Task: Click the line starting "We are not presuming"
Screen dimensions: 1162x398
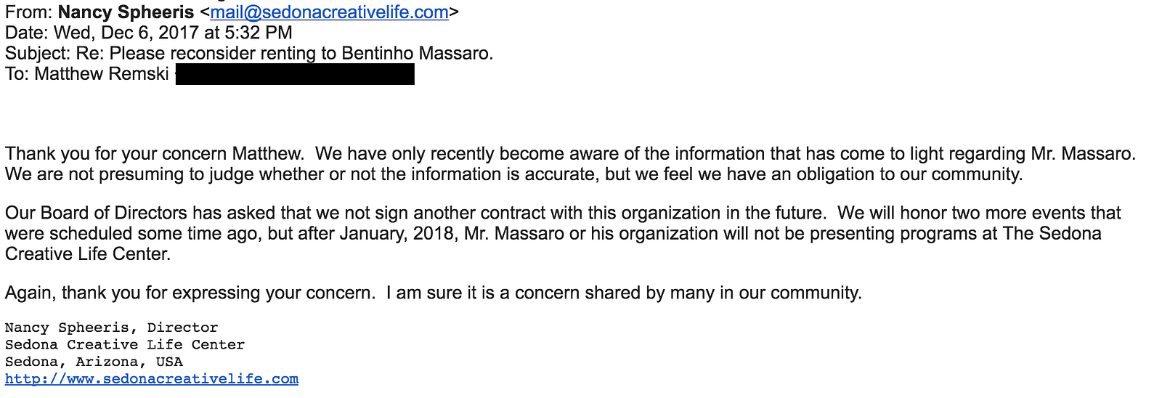Action: [x=513, y=174]
